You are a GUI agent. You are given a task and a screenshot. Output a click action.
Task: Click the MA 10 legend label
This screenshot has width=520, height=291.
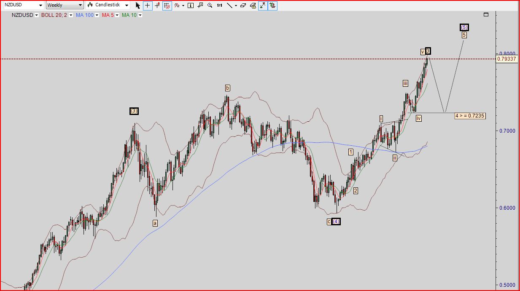click(x=129, y=15)
